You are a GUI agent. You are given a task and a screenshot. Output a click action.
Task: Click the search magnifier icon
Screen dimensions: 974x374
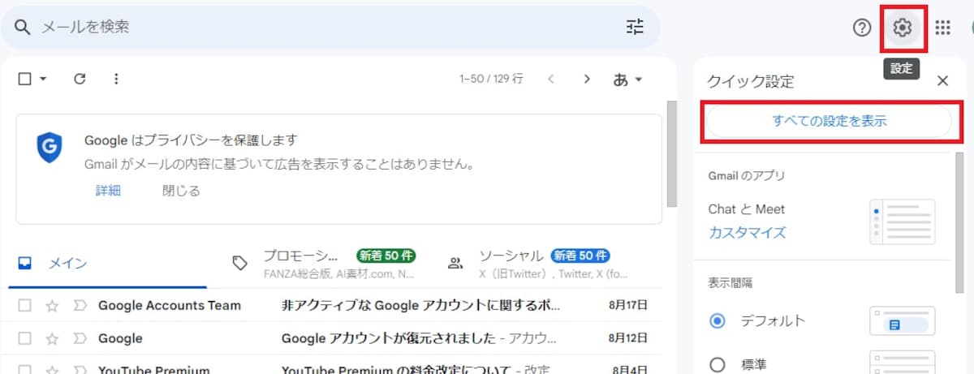pos(23,27)
